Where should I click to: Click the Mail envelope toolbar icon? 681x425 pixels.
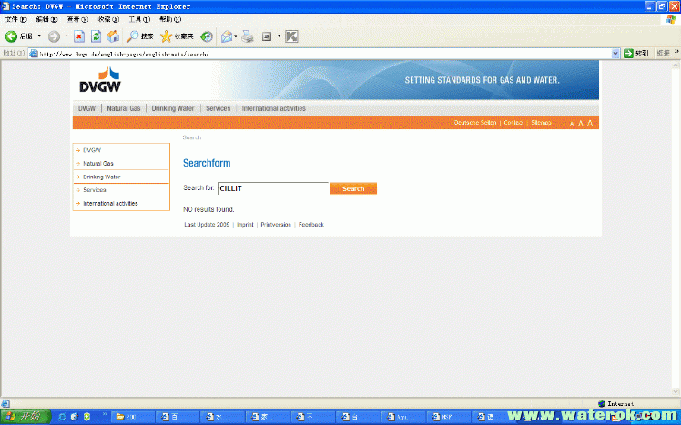click(227, 36)
